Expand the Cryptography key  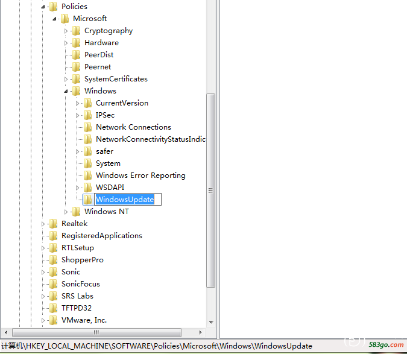(x=66, y=31)
